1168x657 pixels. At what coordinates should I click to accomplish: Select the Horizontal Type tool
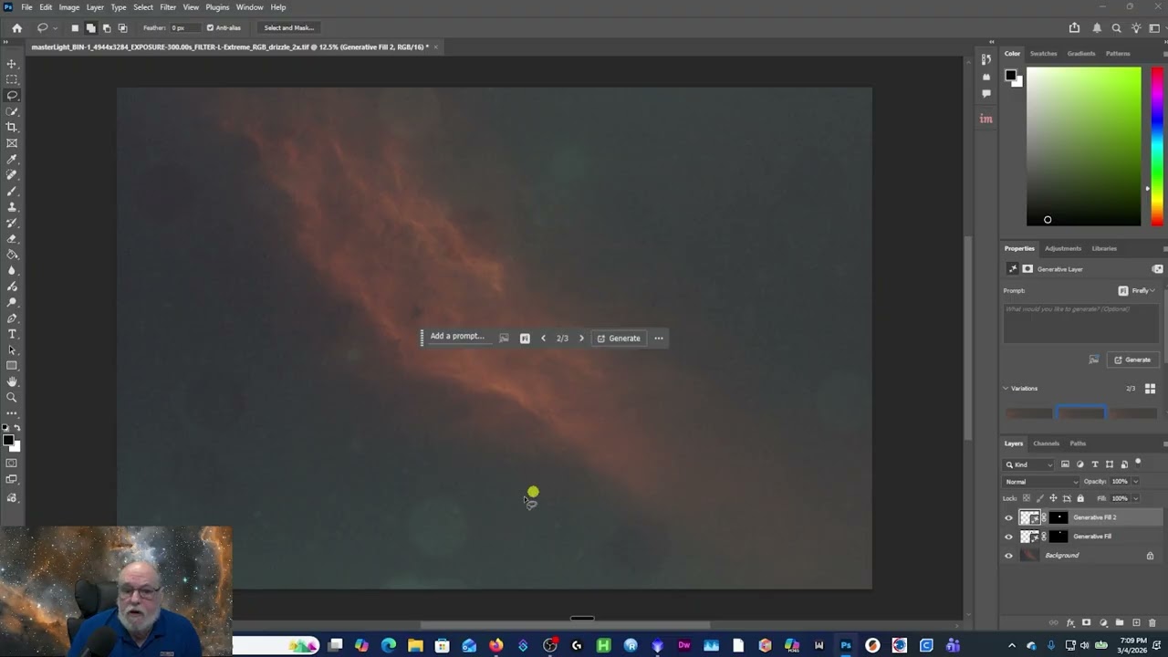click(12, 334)
